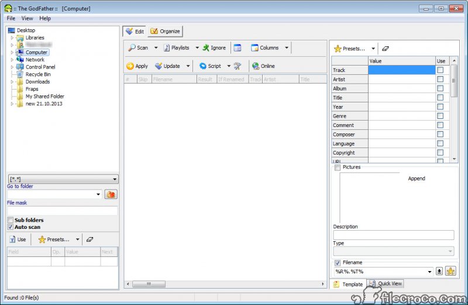Viewport: 468px width, 305px height.
Task: Open the Playlists tool
Action: pos(177,48)
